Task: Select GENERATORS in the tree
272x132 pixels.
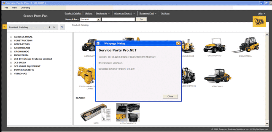Action: click(22, 44)
